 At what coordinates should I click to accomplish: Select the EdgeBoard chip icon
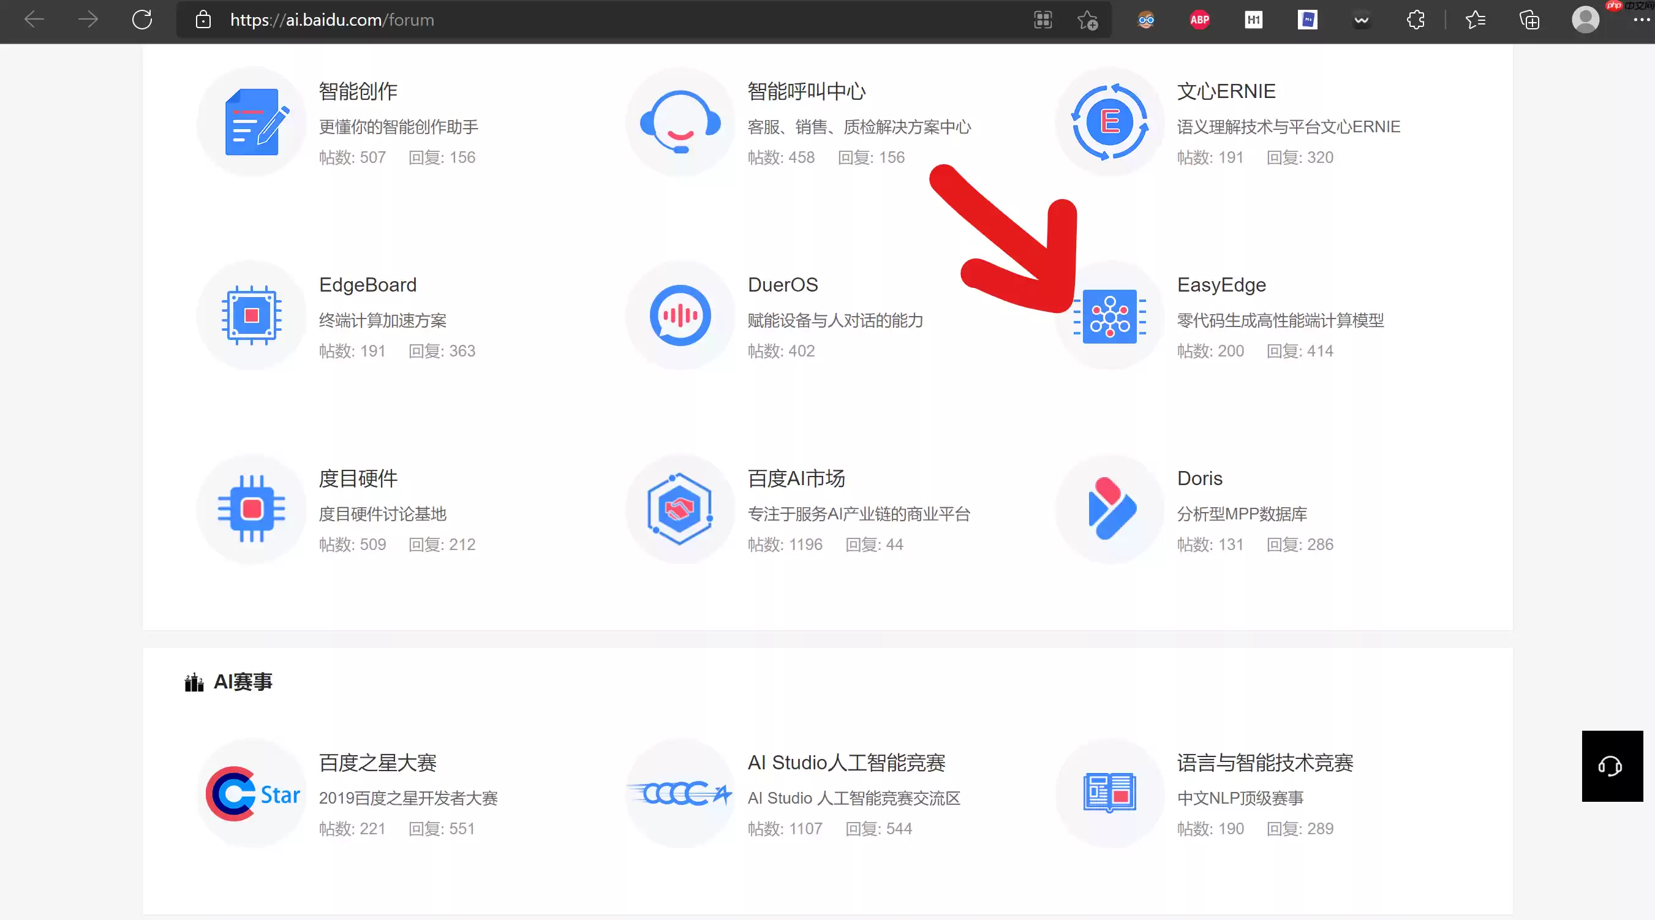[251, 315]
